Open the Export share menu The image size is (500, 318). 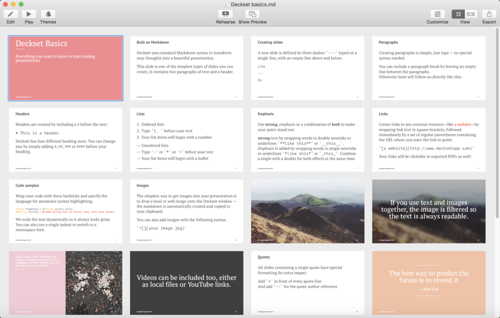(x=489, y=14)
